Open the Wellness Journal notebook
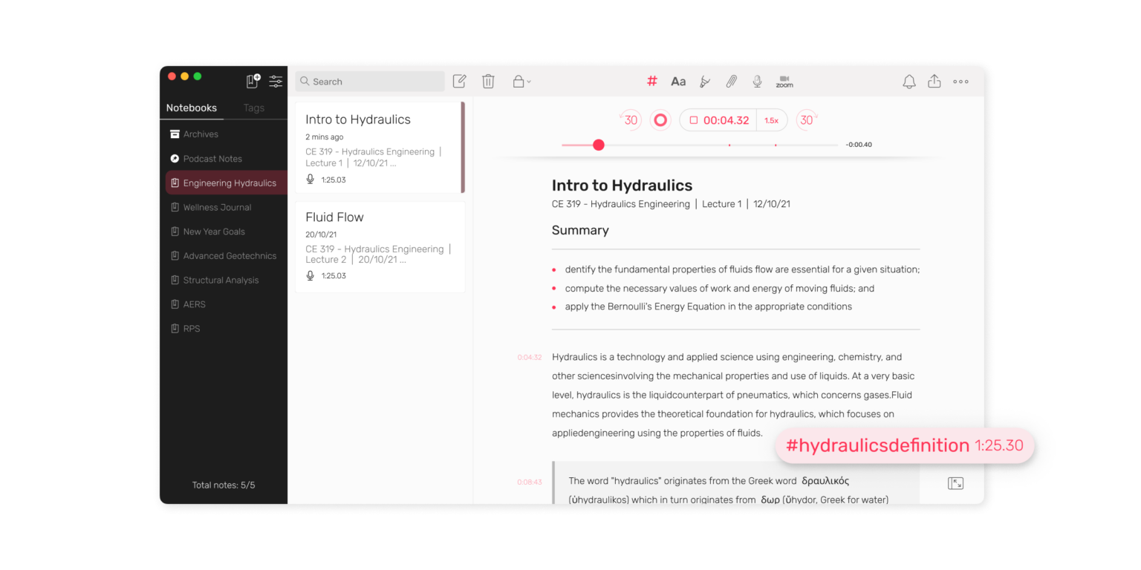Viewport: 1141px width, 570px height. coord(217,207)
